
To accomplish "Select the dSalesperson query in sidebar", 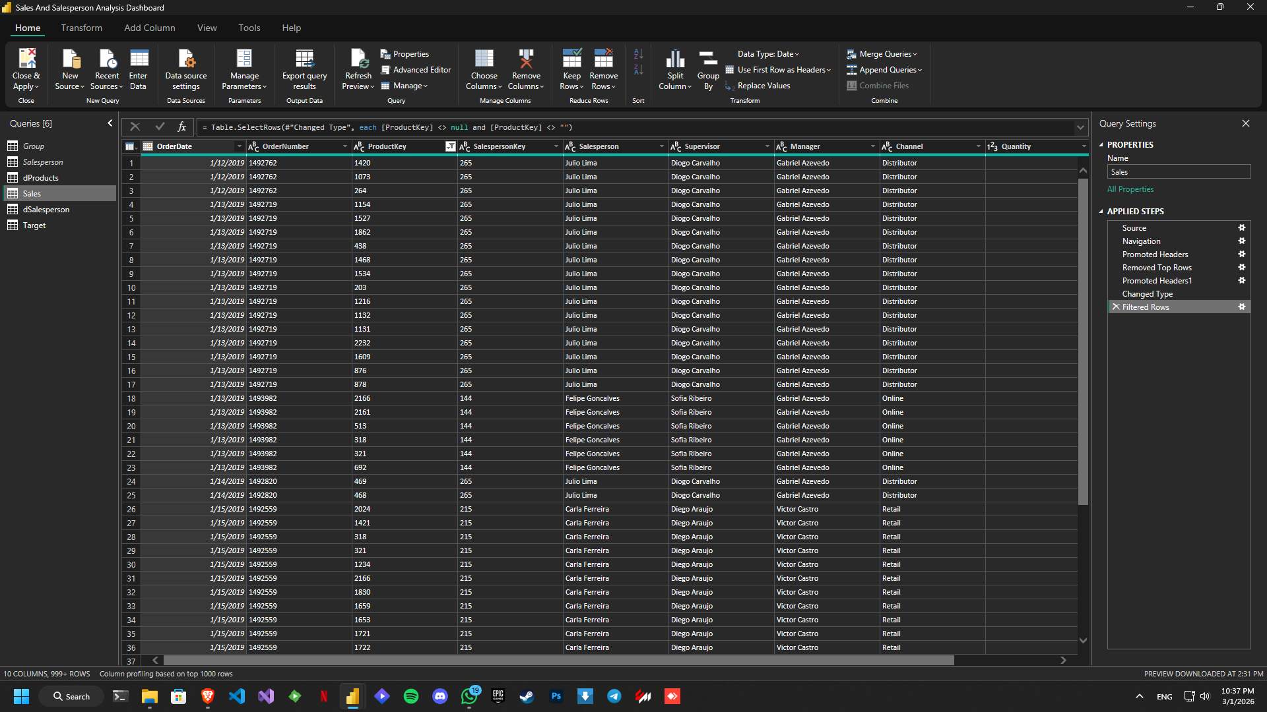I will click(46, 209).
